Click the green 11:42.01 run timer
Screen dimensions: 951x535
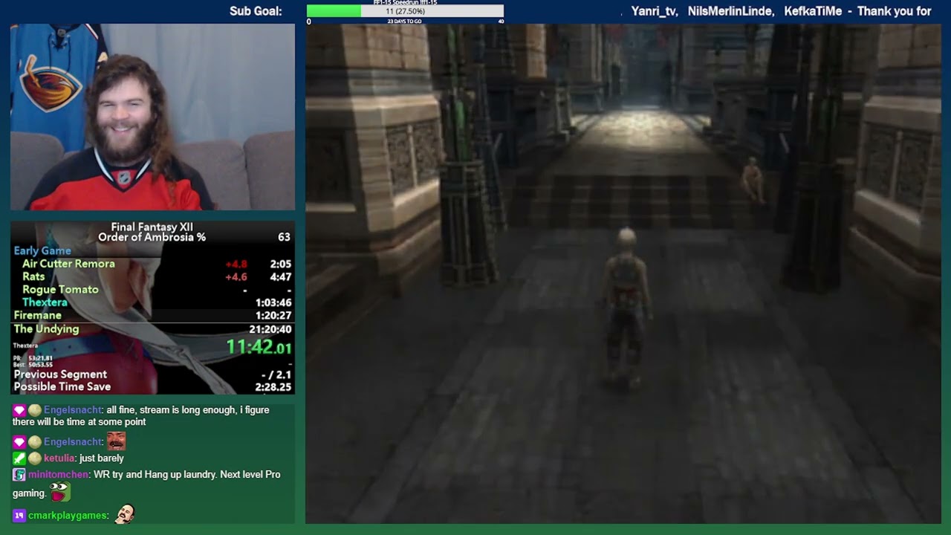[x=259, y=347]
